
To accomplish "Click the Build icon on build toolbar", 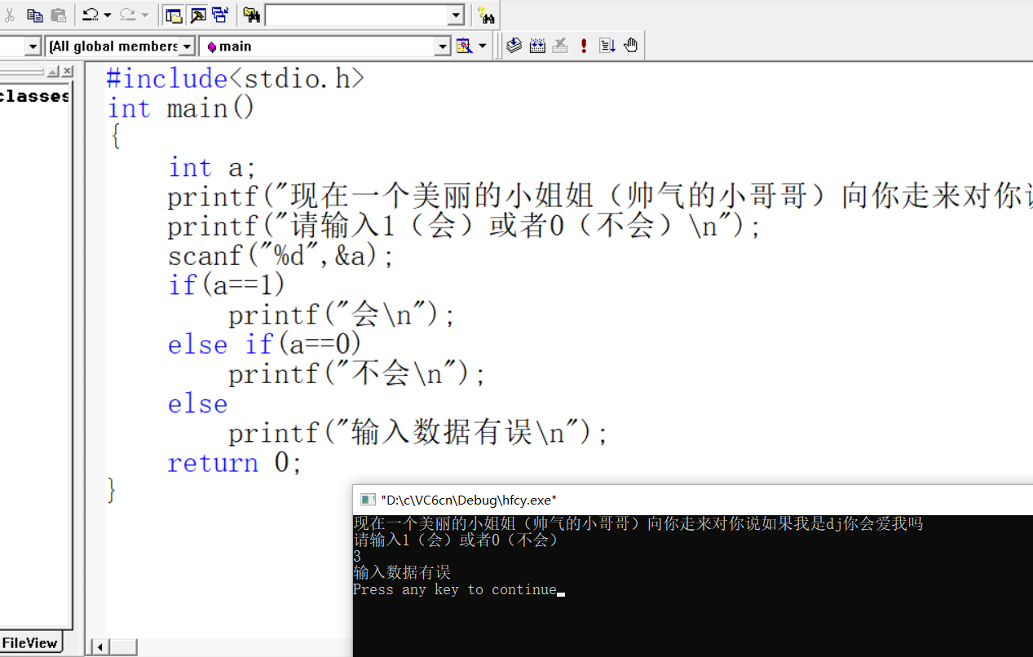I will click(537, 46).
